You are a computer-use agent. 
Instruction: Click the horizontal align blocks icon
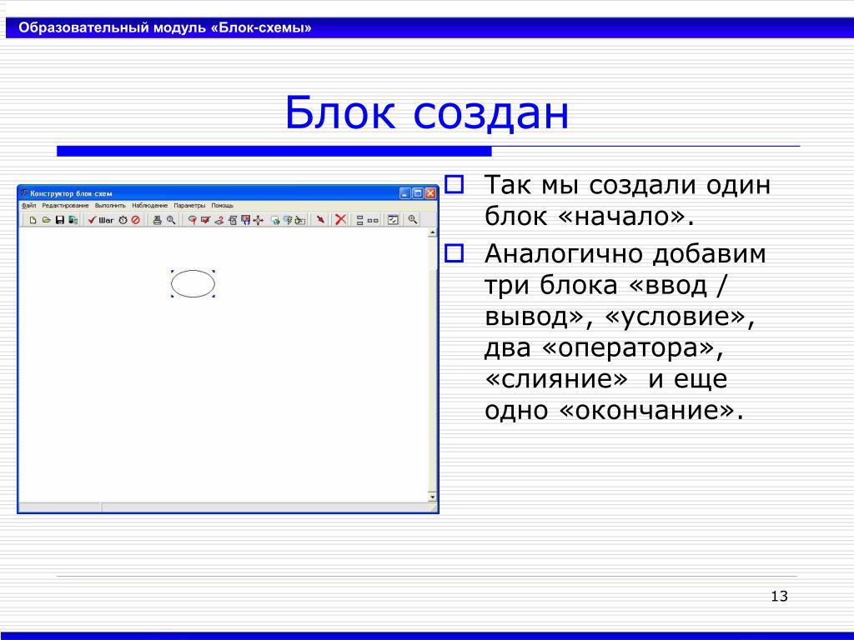point(373,220)
